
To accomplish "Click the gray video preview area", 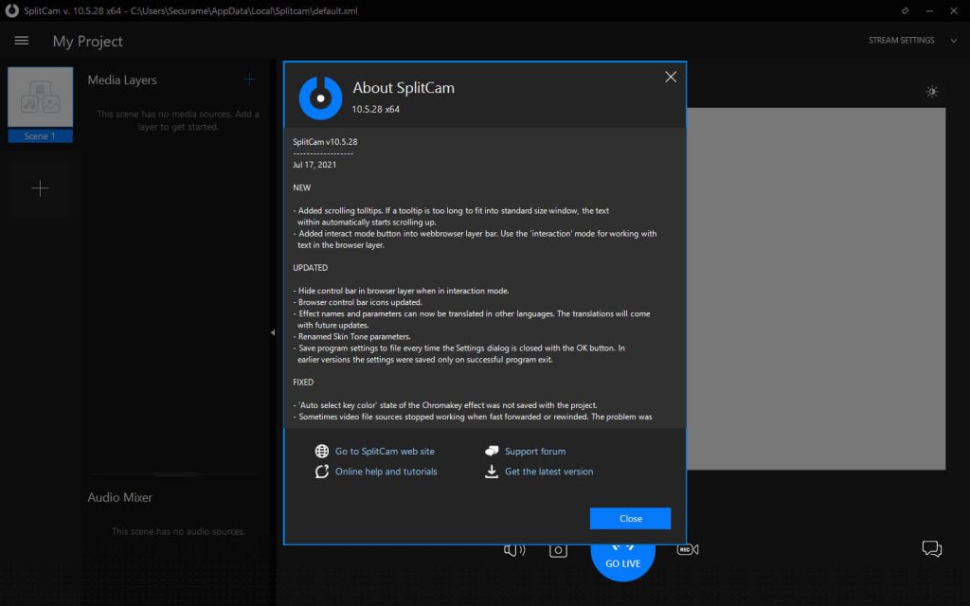I will click(x=816, y=289).
